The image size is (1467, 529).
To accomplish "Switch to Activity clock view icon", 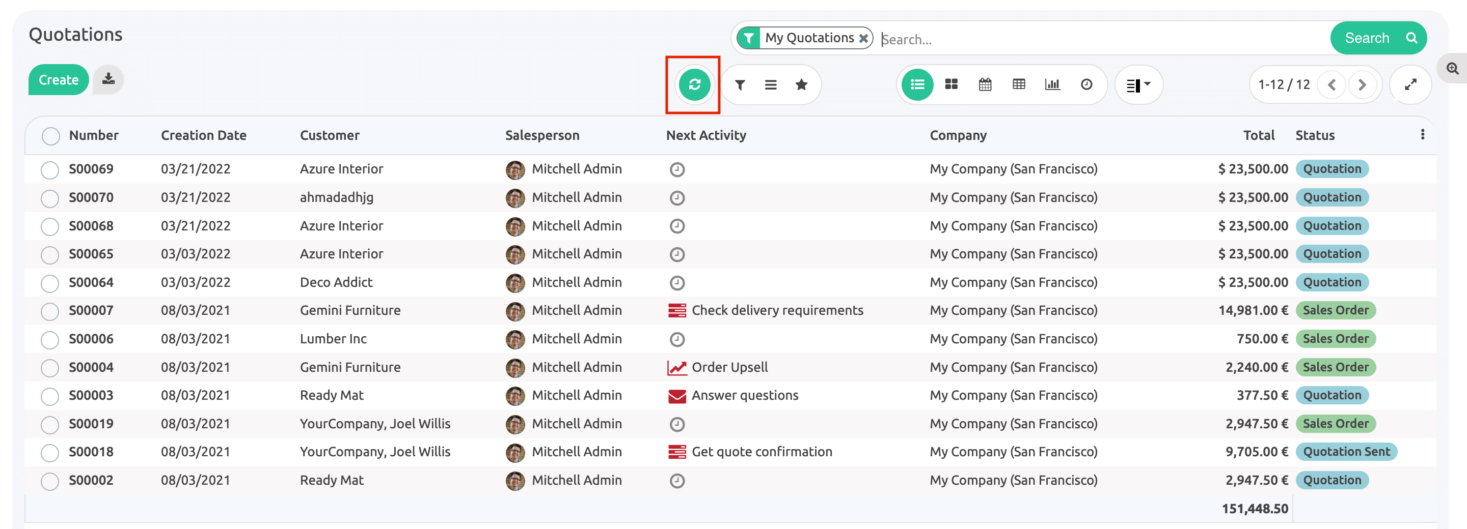I will [x=1086, y=85].
